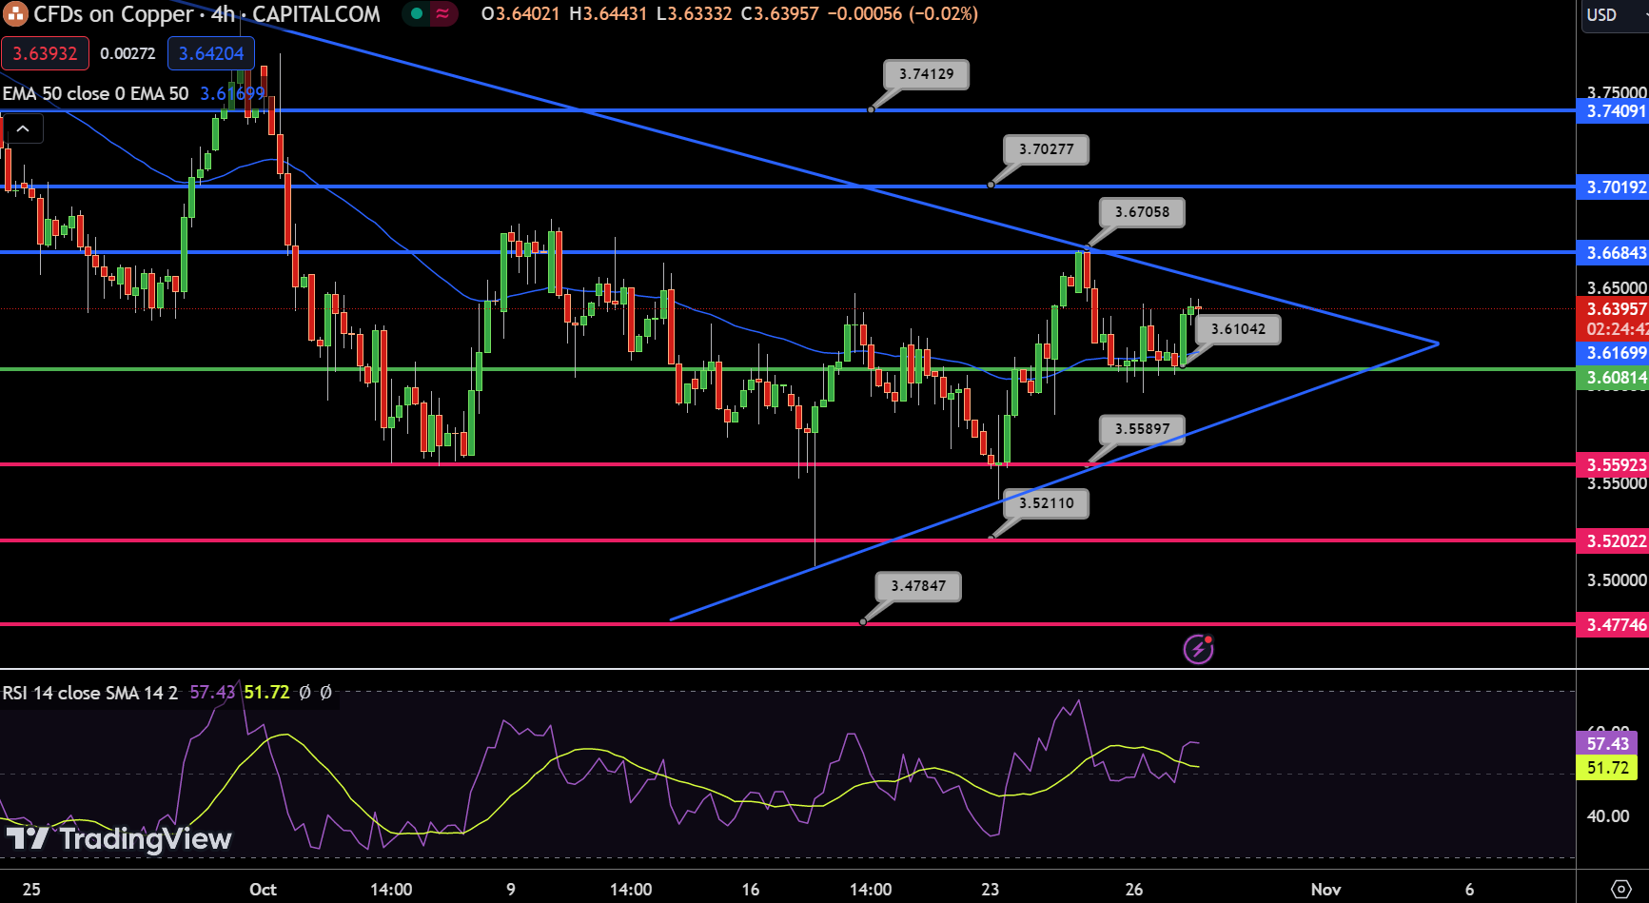Click the 9 date on time axis

[511, 890]
